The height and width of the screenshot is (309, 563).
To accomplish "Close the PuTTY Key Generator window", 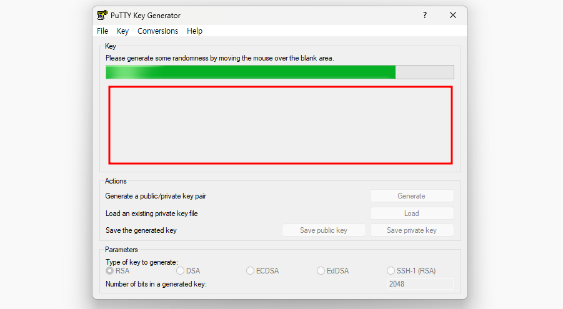I will [x=453, y=15].
